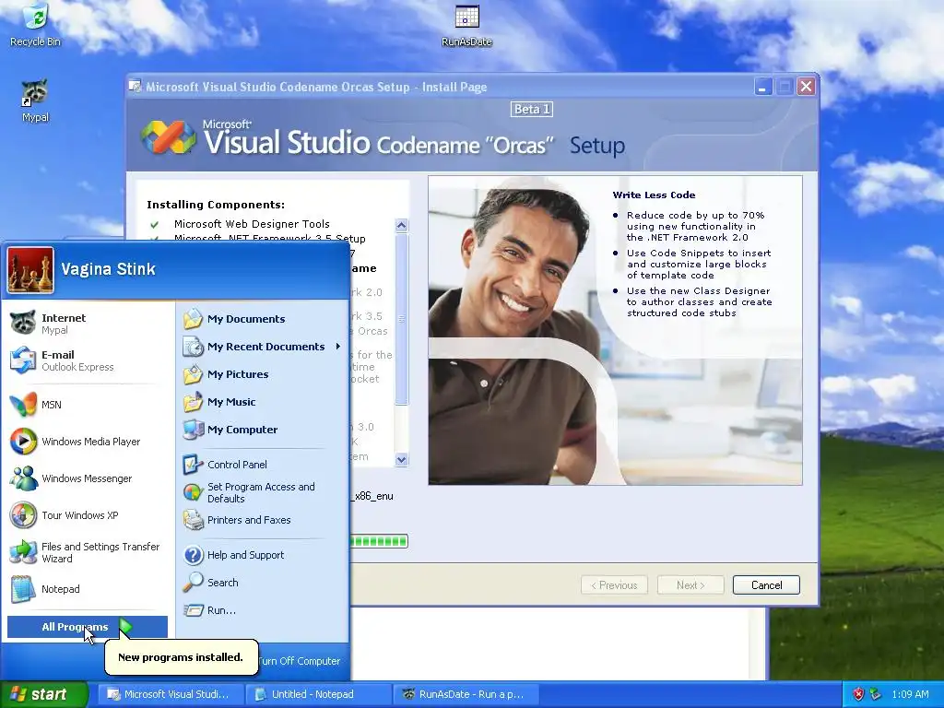This screenshot has width=944, height=708.
Task: Click the "Write Less Code" heading
Action: click(654, 195)
